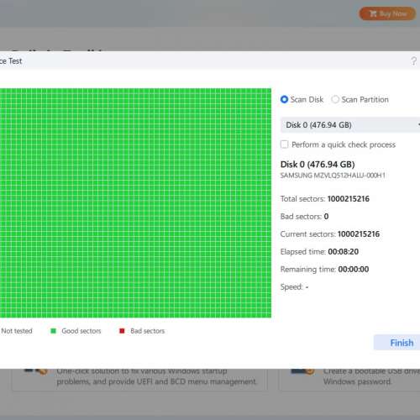Click the Speed field label
The height and width of the screenshot is (420, 420).
291,287
